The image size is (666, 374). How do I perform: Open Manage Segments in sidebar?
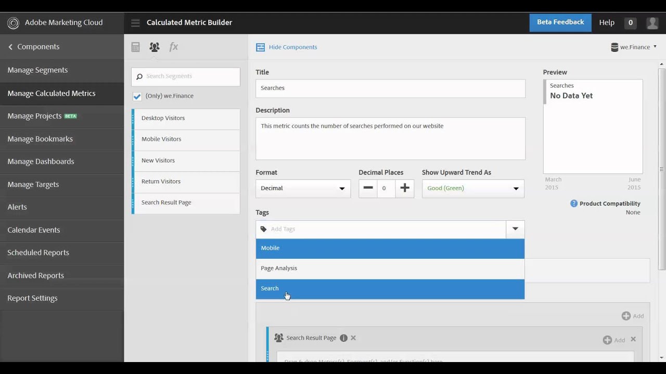point(62,70)
